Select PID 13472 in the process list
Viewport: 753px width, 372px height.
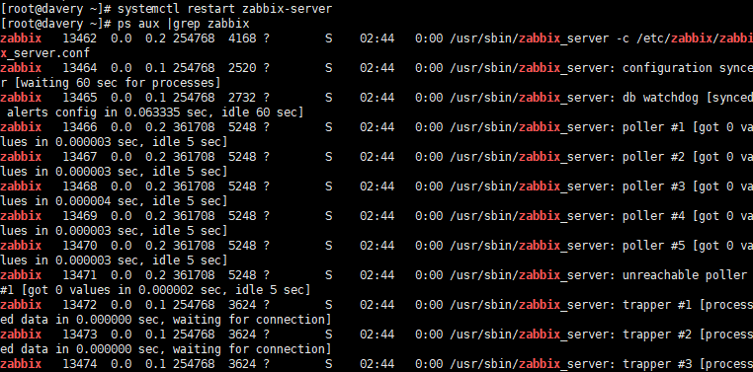(80, 305)
